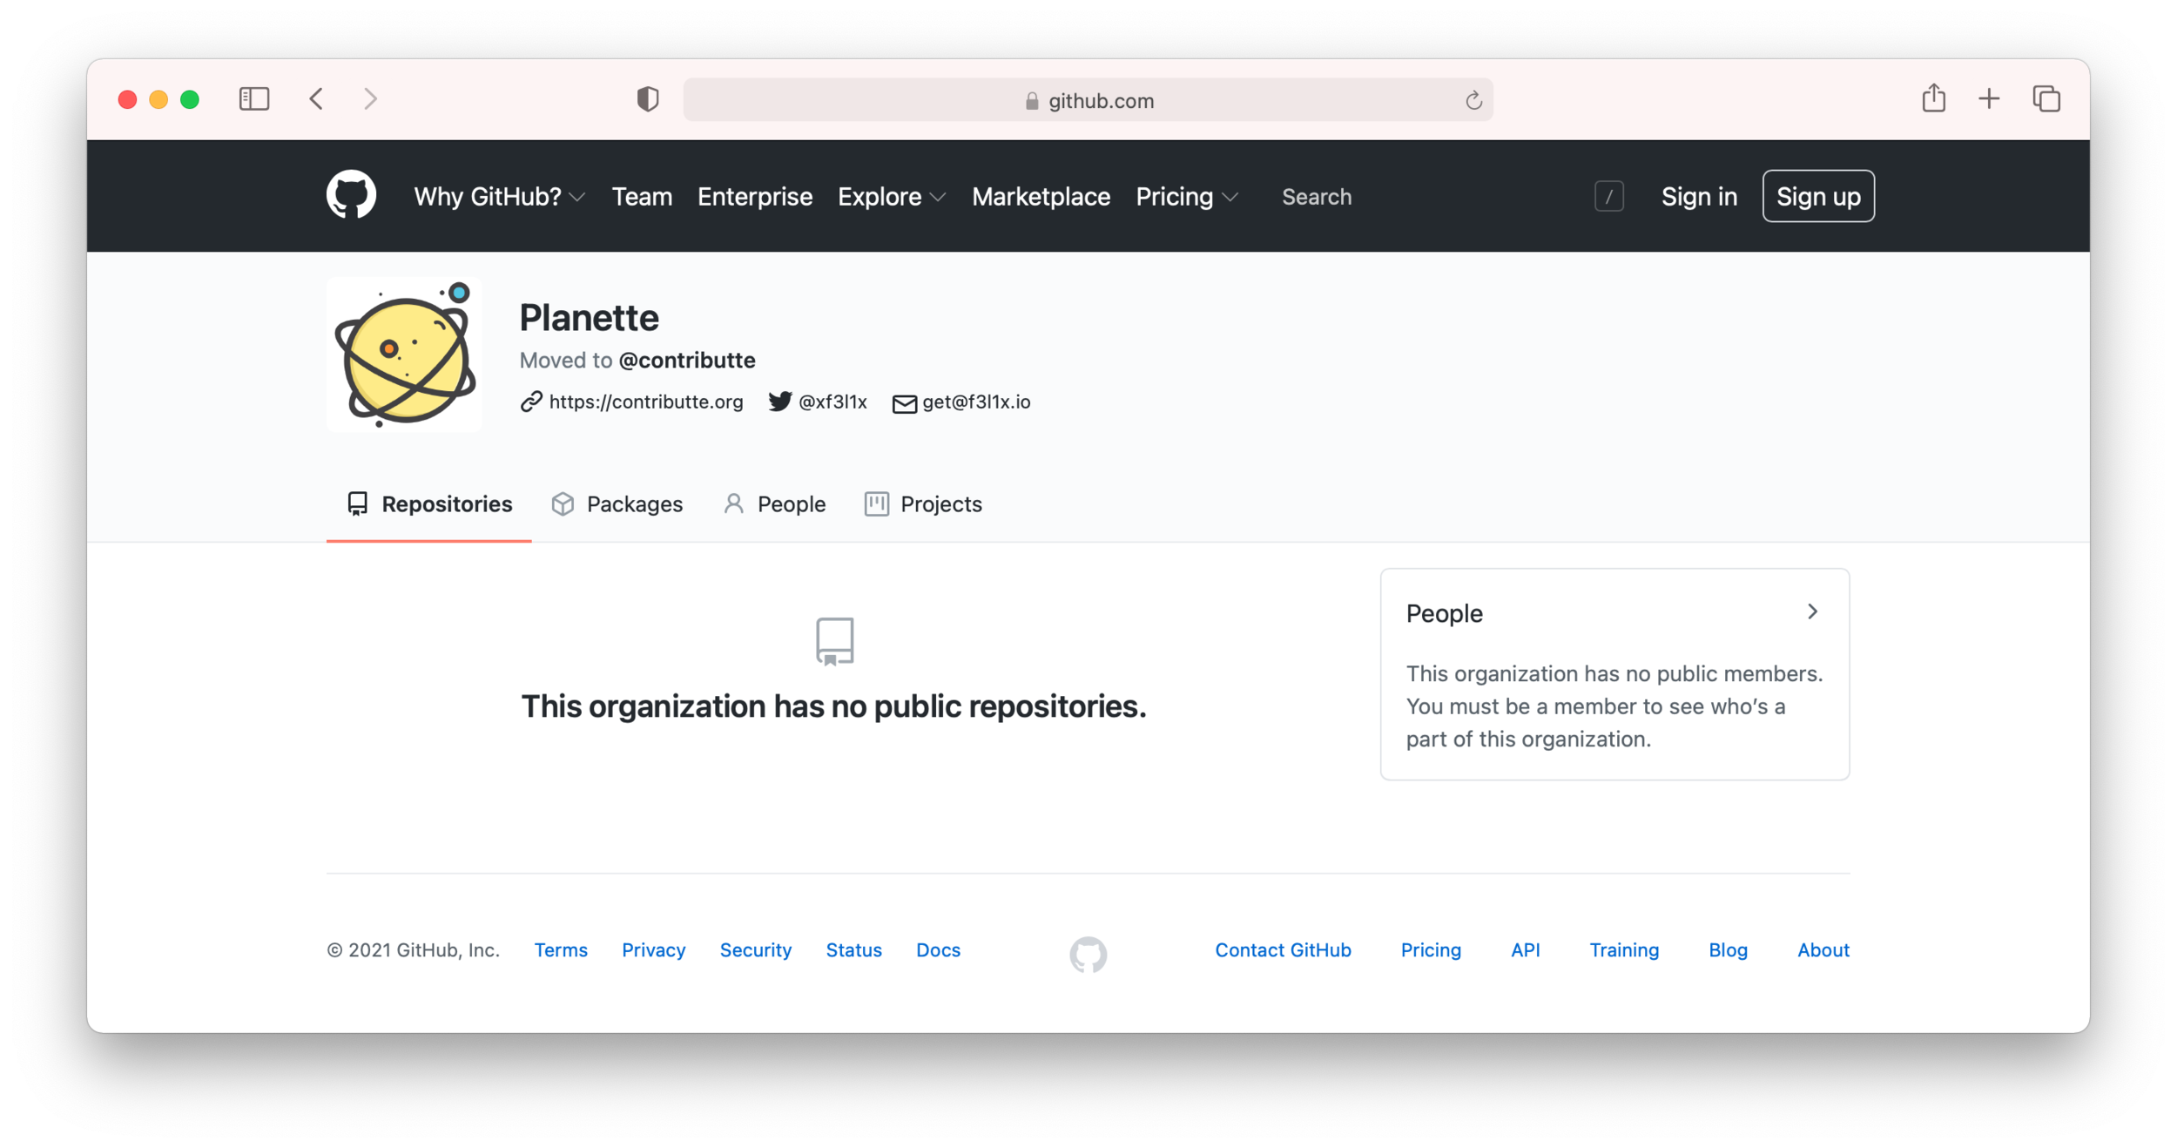Click the GitHub octocat logo in header

(351, 194)
